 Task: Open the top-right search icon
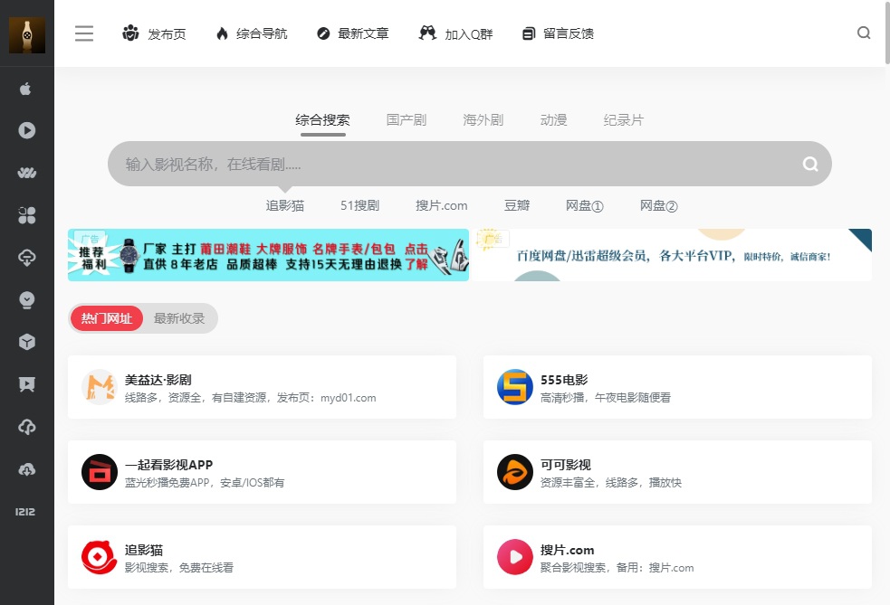coord(864,33)
